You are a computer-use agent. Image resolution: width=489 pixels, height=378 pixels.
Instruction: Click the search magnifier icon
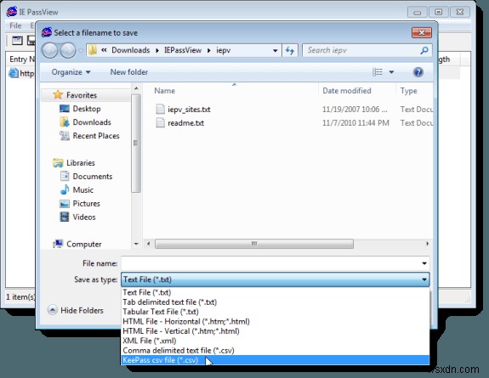(x=424, y=50)
